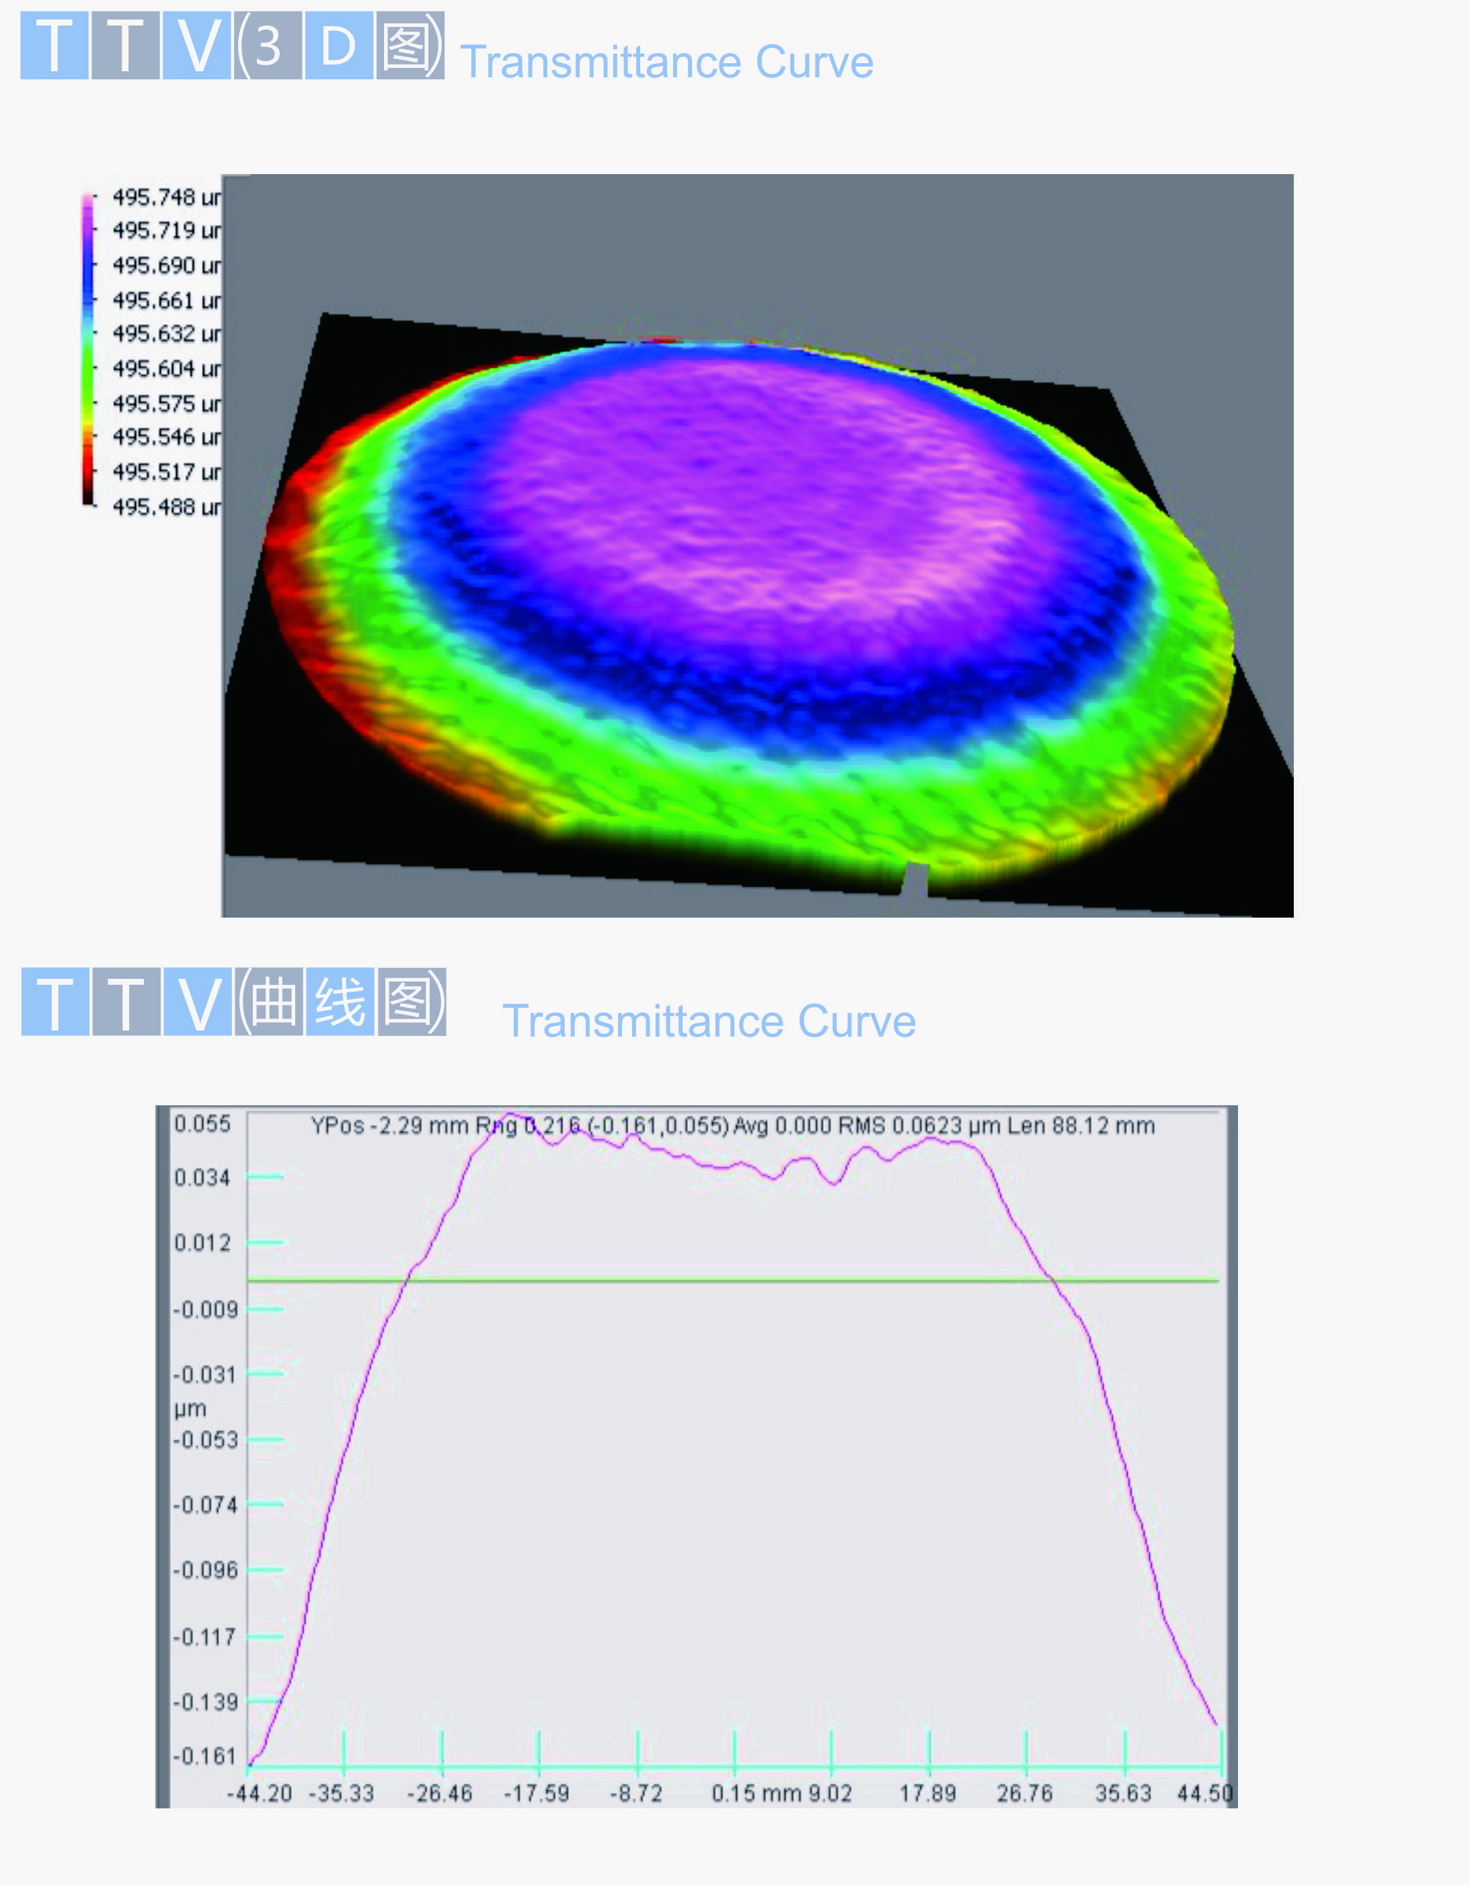Click the color scale bar gradient
This screenshot has width=1470, height=1885.
88,350
